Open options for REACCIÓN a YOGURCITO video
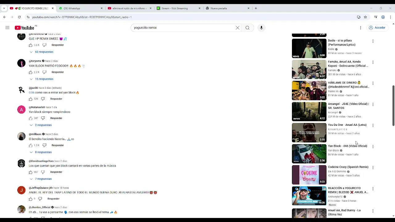 [373, 189]
